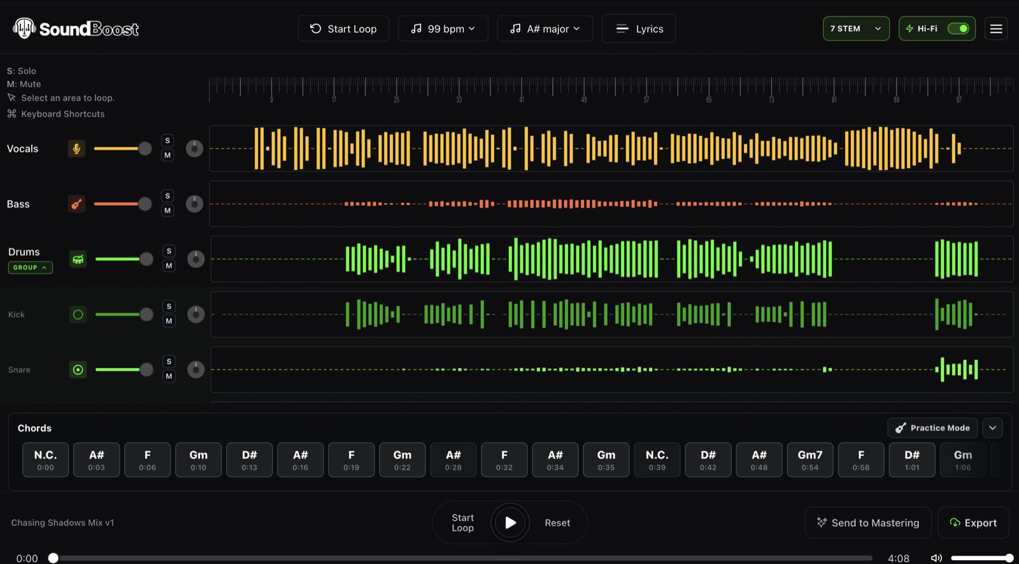The width and height of the screenshot is (1019, 564).
Task: Click the playback progress bar
Action: click(x=462, y=558)
